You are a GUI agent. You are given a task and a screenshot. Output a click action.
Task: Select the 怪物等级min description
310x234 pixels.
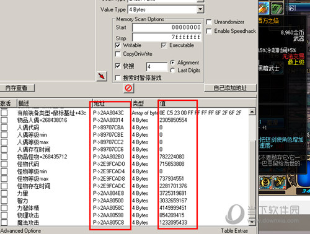[x=32, y=171]
